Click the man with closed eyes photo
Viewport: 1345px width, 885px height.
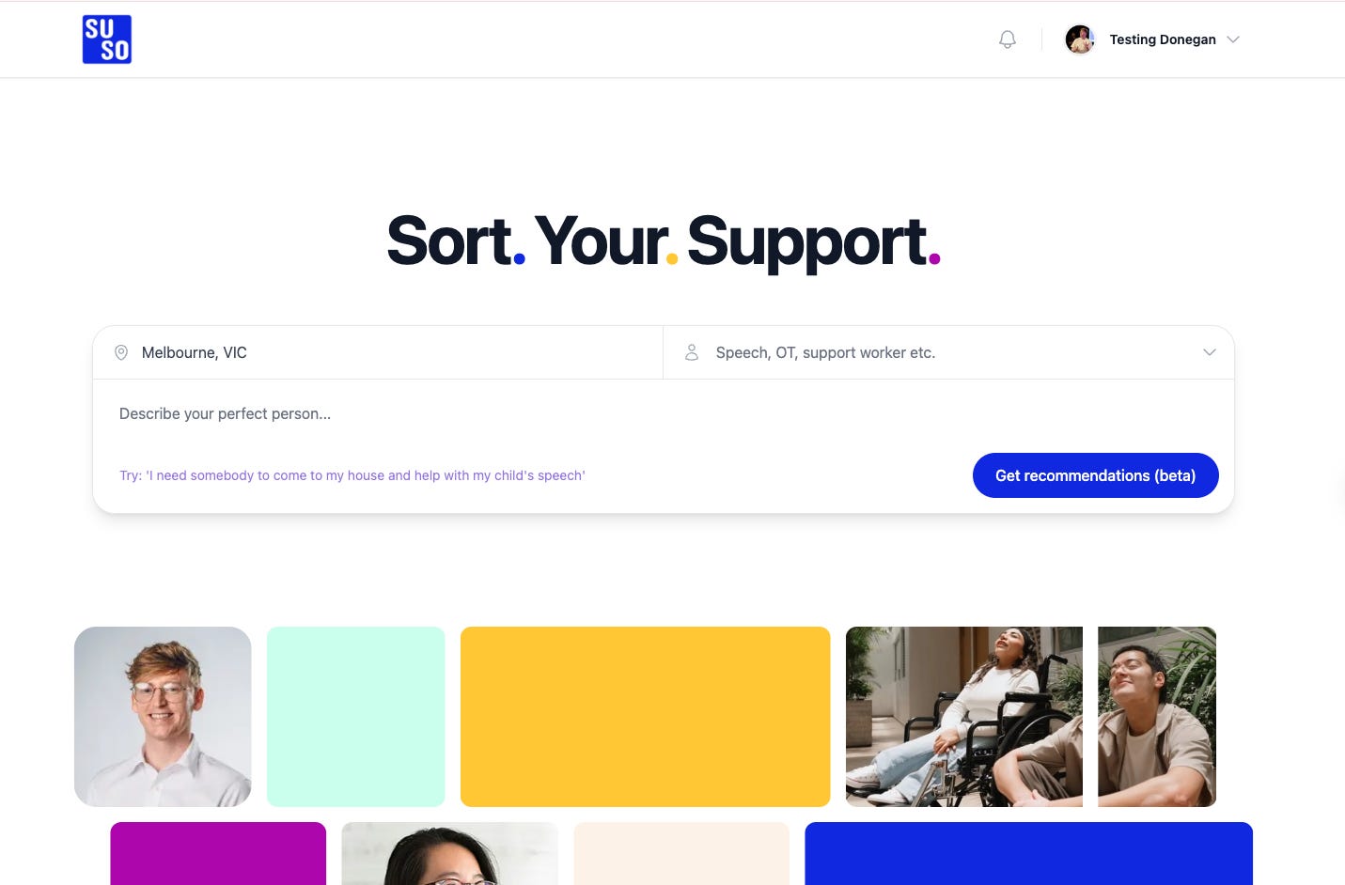point(1157,717)
